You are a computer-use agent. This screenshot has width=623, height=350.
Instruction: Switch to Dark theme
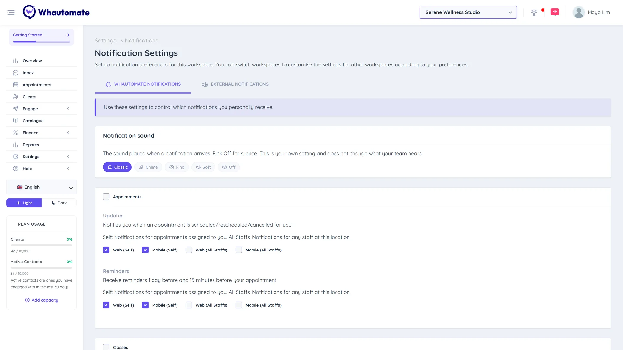coord(59,203)
